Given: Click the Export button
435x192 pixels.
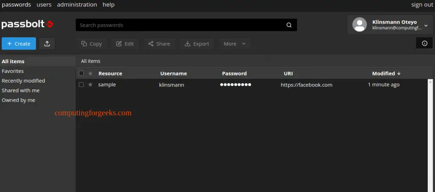Looking at the screenshot, I should (x=197, y=44).
